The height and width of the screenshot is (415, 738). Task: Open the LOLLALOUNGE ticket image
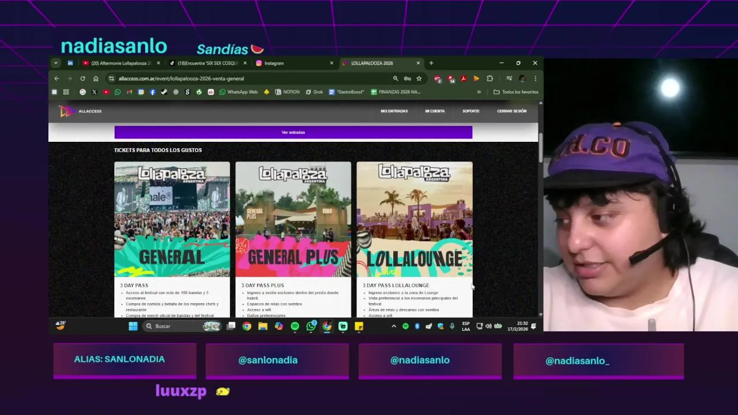pos(415,220)
